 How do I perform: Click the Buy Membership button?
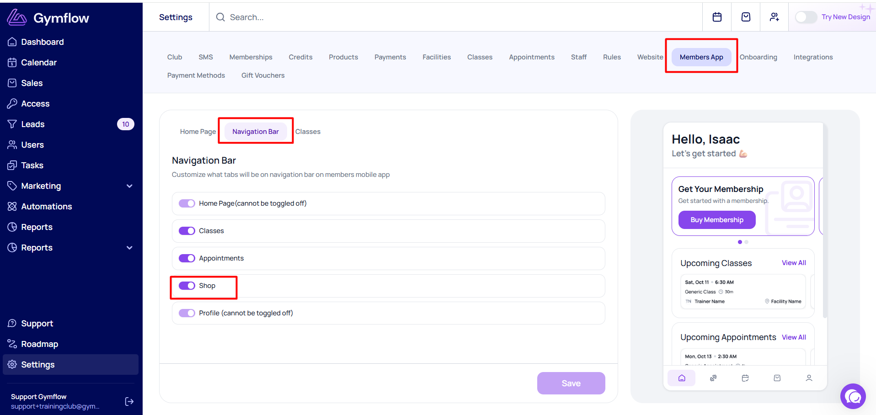point(717,220)
